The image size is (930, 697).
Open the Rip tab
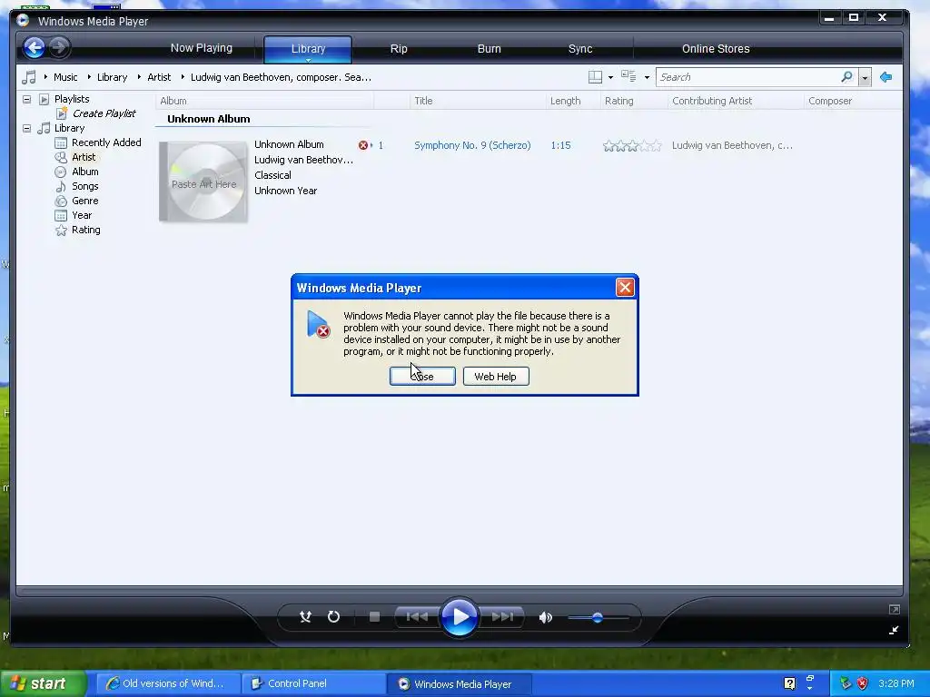399,49
